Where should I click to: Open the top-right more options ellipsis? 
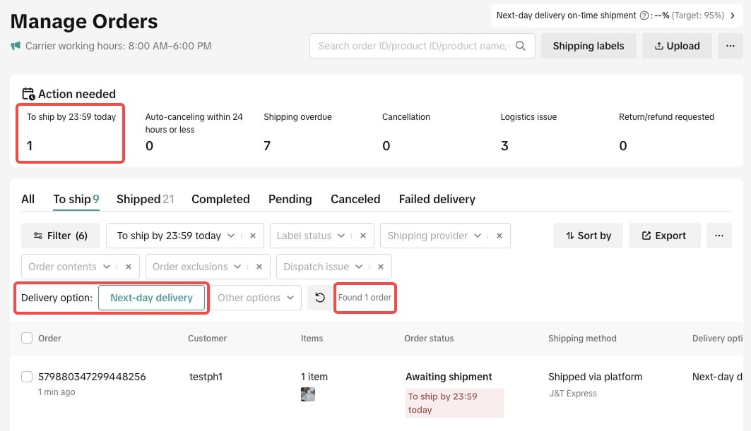(730, 46)
